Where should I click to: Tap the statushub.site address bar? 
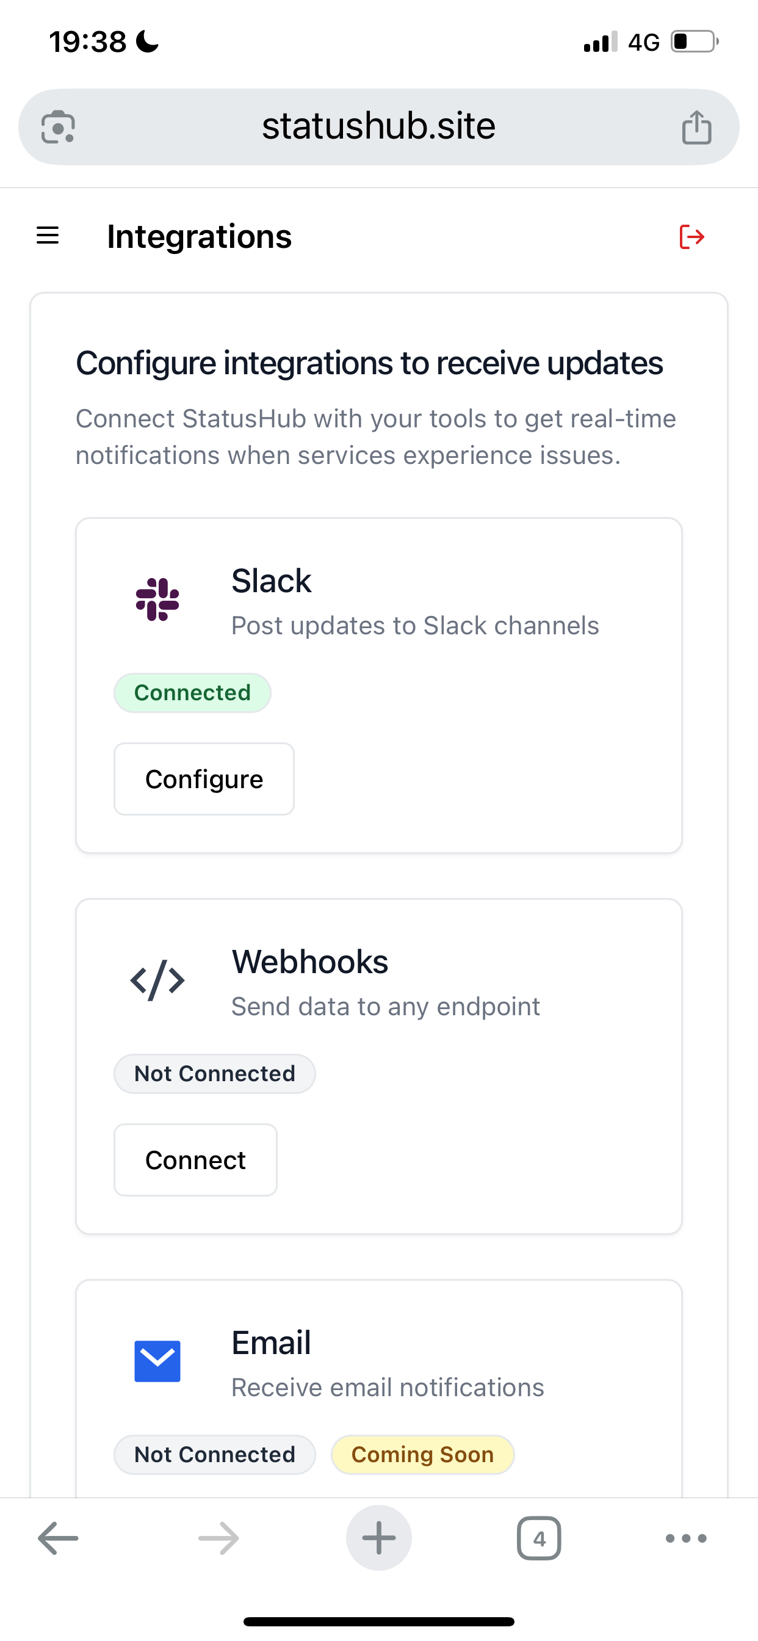click(379, 127)
